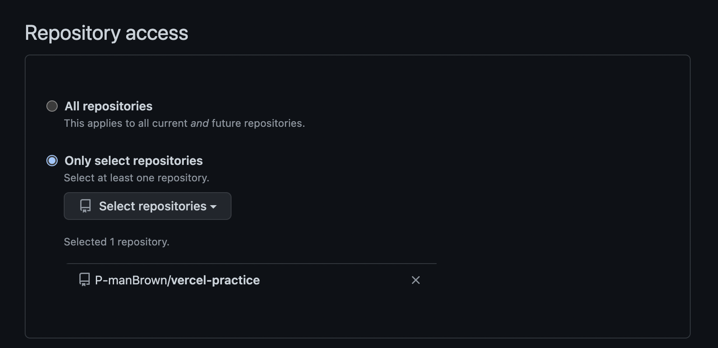The width and height of the screenshot is (718, 348).
Task: Select the All repositories radio button
Action: click(x=52, y=106)
